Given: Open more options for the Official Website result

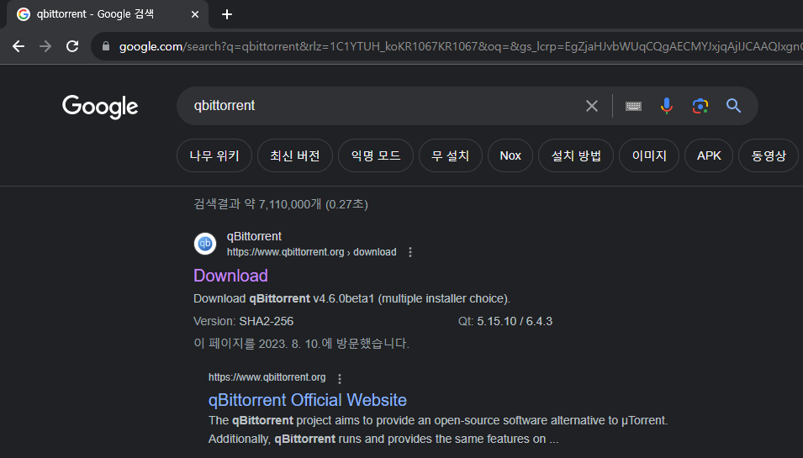Looking at the screenshot, I should coord(340,379).
